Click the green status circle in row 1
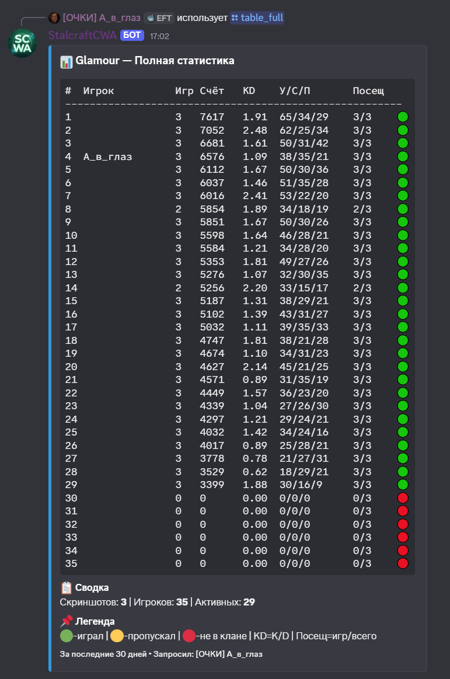 (403, 117)
